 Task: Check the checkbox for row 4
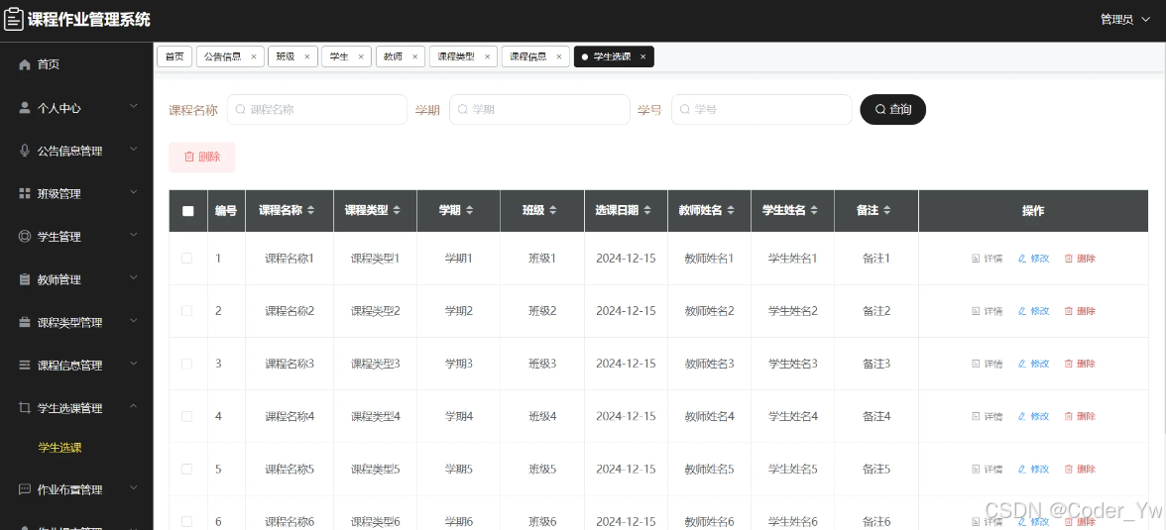186,416
